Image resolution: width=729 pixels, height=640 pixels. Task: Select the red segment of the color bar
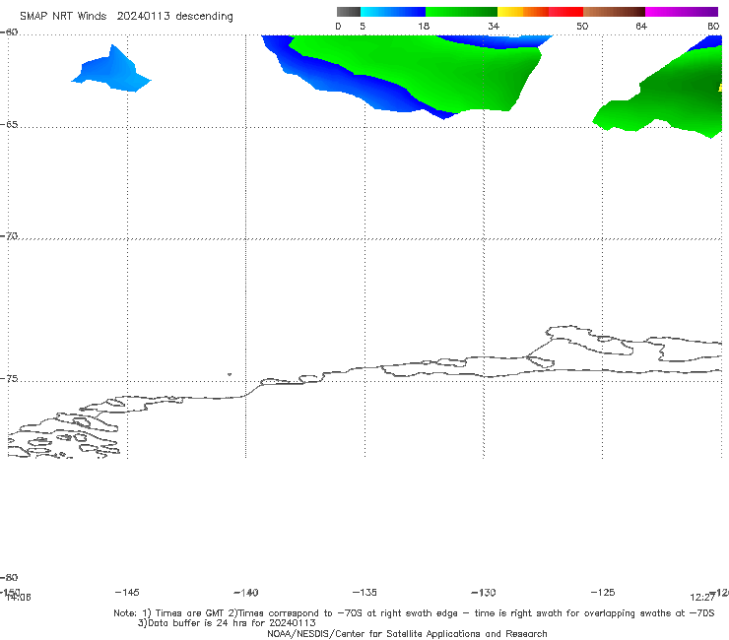565,12
